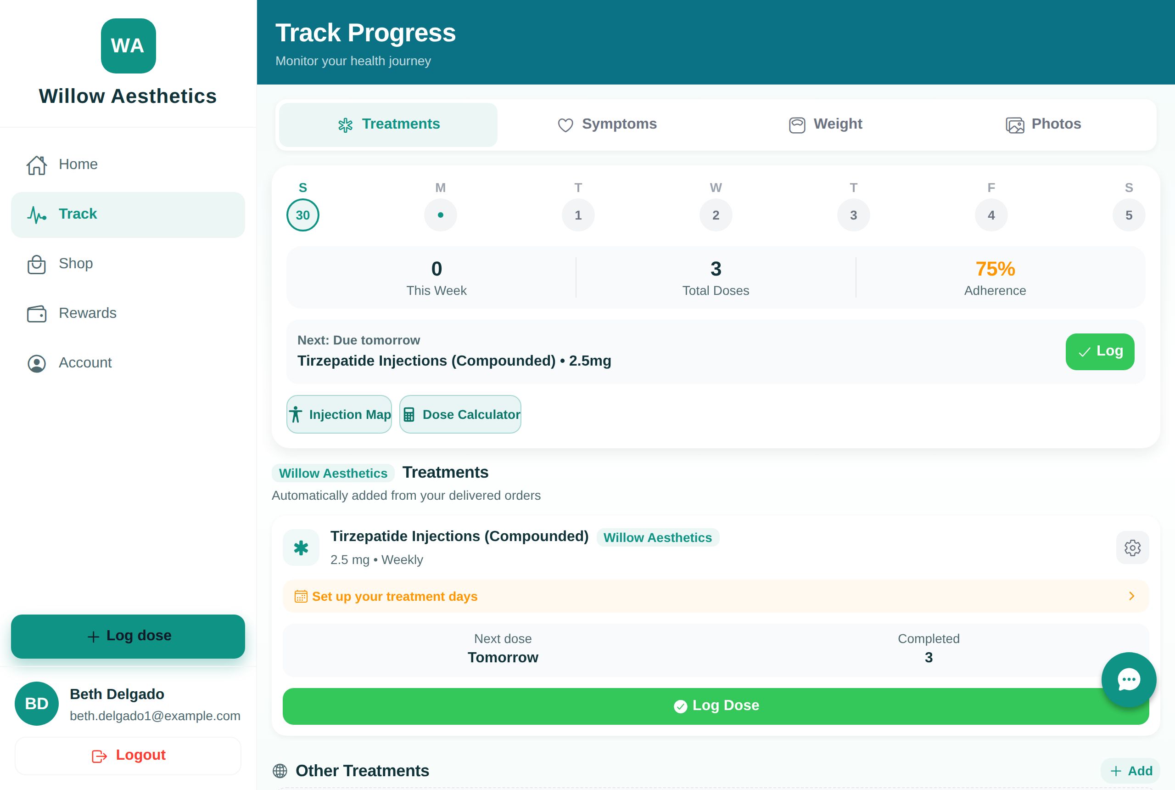The width and height of the screenshot is (1175, 790).
Task: Click the '2.5 mg • Weekly' text
Action: tap(376, 560)
